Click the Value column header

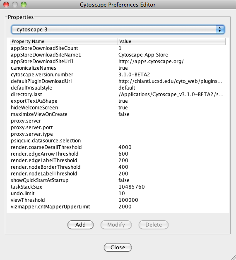coord(172,41)
